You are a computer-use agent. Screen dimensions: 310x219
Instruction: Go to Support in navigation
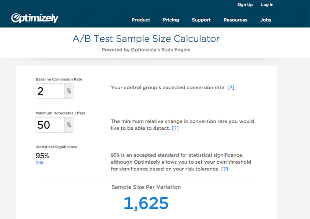coord(201,20)
